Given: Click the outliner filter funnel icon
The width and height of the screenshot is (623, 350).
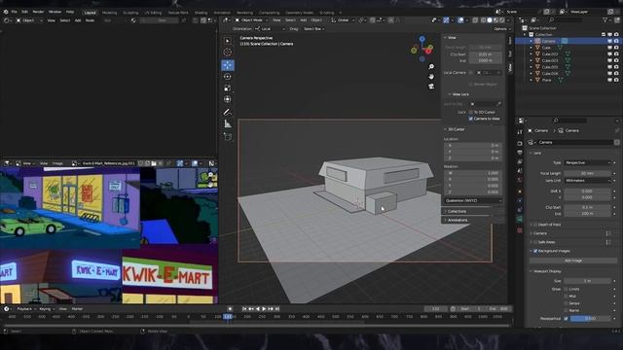Looking at the screenshot, I should click(605, 19).
